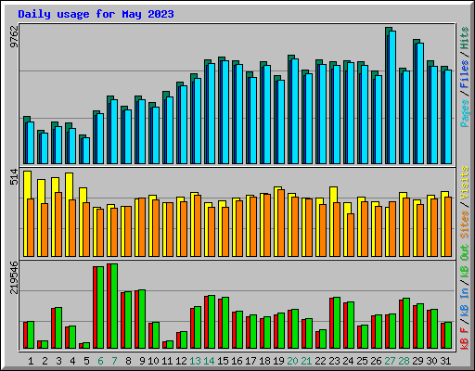The image size is (475, 371).
Task: Select day 2 on the bottom axis
Action: point(45,361)
